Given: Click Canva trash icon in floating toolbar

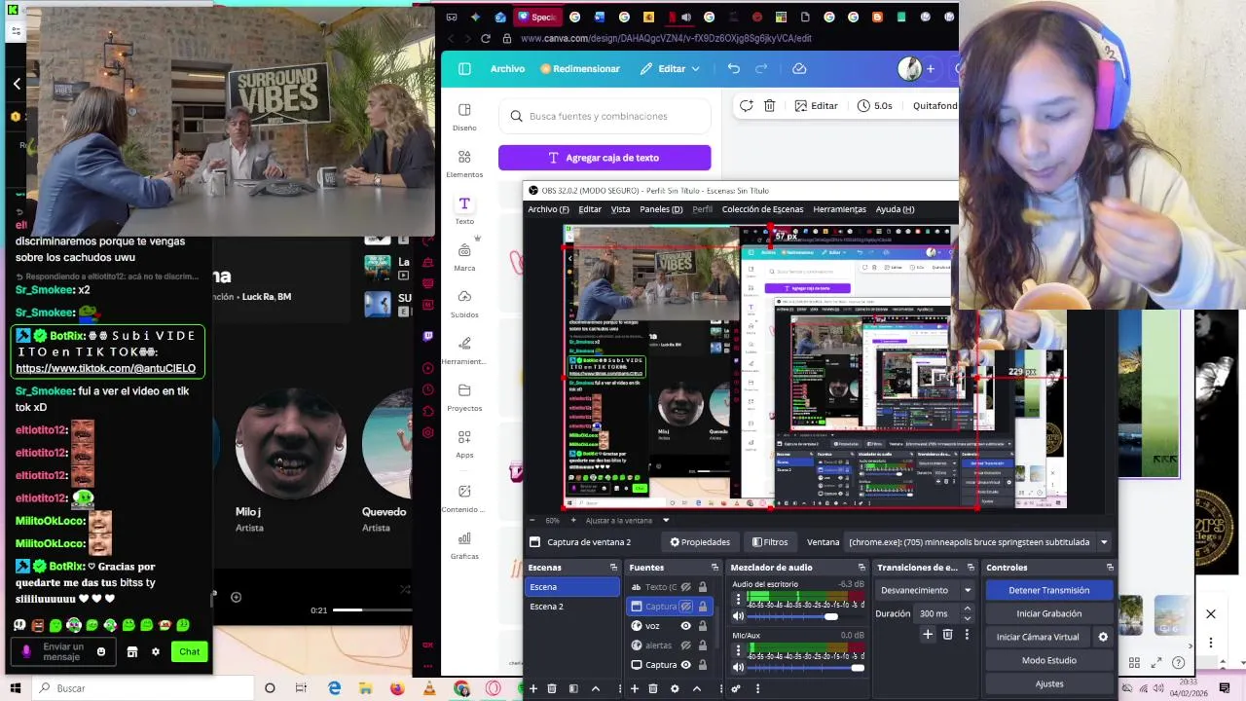Looking at the screenshot, I should [x=769, y=105].
